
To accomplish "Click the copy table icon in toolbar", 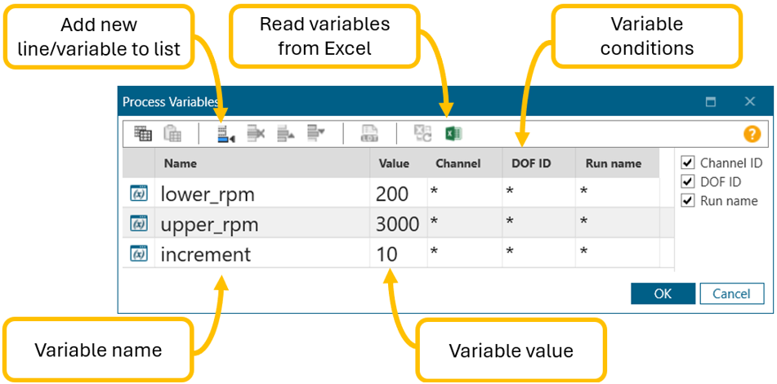I will [x=143, y=134].
